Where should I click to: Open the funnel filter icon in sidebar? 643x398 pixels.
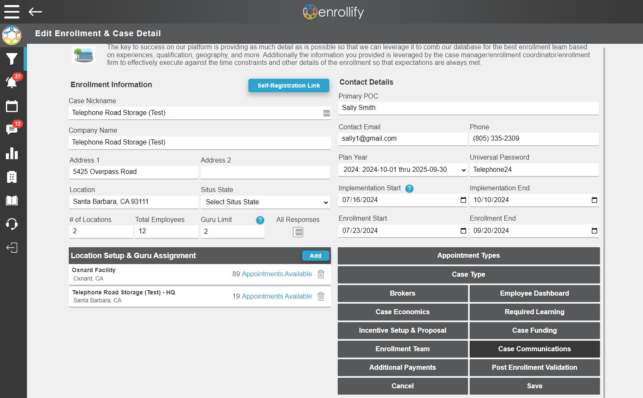12,59
